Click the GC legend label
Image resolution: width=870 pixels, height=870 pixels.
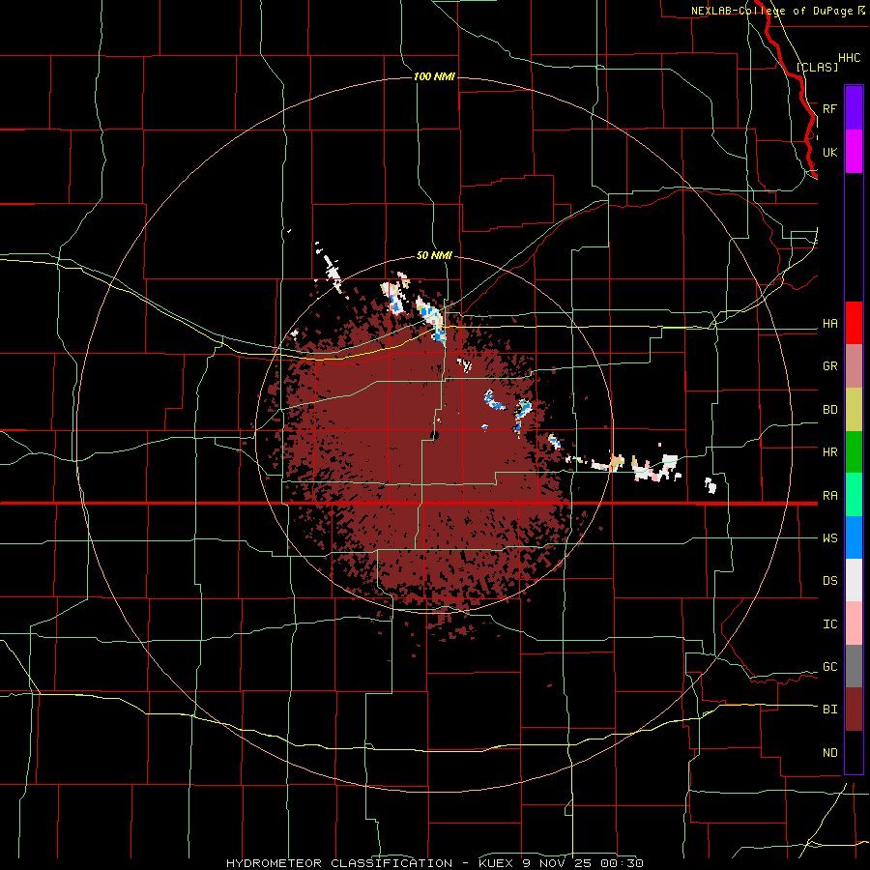tap(829, 667)
